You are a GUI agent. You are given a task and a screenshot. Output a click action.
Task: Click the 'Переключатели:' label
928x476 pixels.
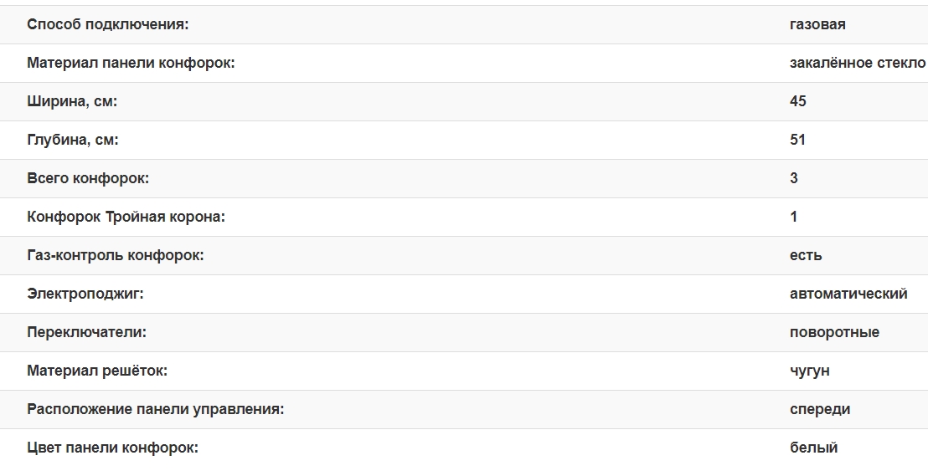86,332
